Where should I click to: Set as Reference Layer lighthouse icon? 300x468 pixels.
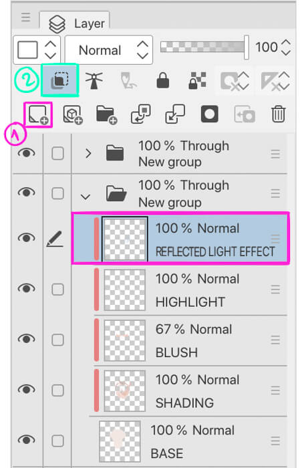point(94,80)
